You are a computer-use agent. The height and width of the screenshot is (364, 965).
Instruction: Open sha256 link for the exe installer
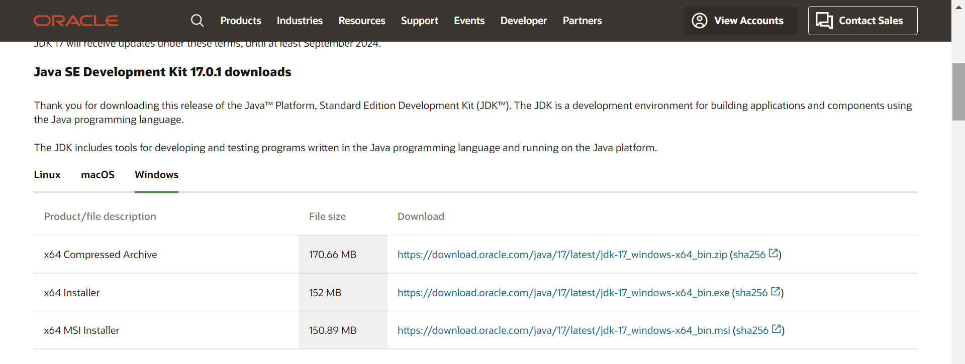point(751,293)
